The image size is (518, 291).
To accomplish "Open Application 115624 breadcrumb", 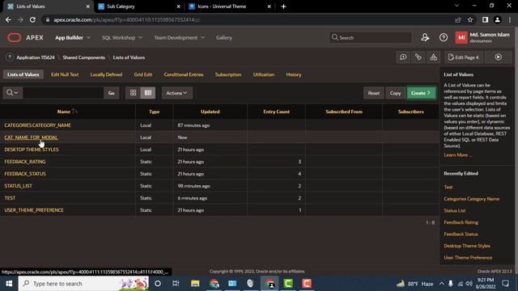I will pyautogui.click(x=36, y=57).
